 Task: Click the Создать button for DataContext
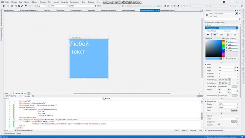[x=234, y=122]
